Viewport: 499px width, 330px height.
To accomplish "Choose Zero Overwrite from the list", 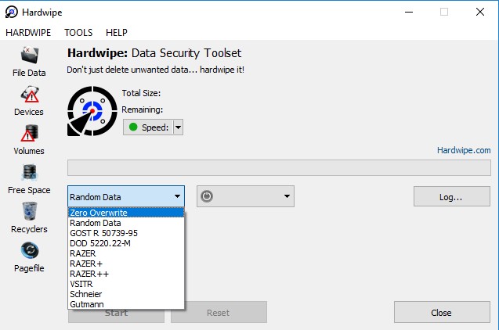I will [x=126, y=213].
